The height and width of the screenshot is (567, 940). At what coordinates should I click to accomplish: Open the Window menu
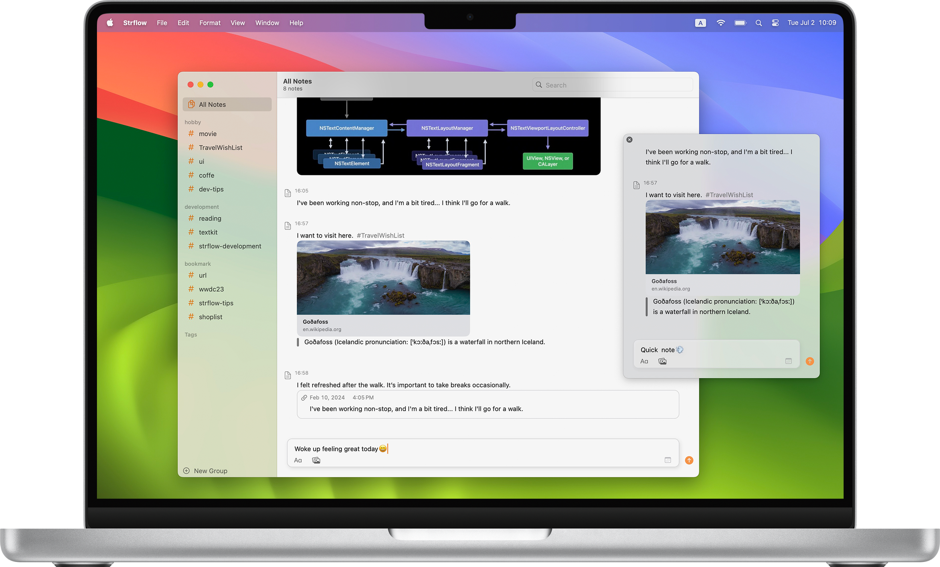point(267,23)
